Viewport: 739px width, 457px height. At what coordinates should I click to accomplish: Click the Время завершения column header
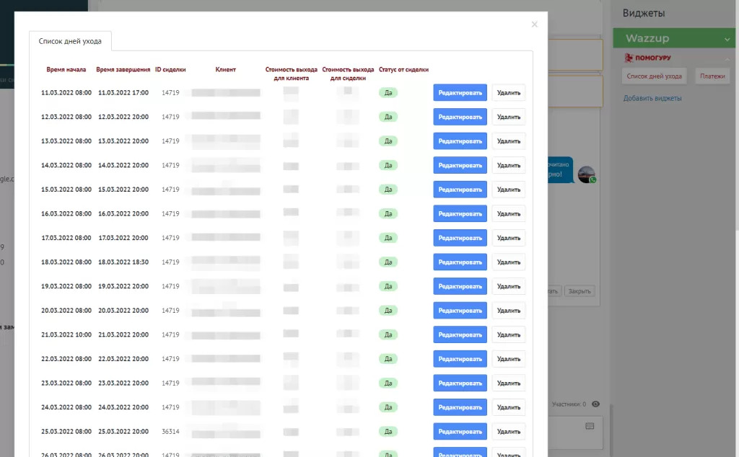123,70
